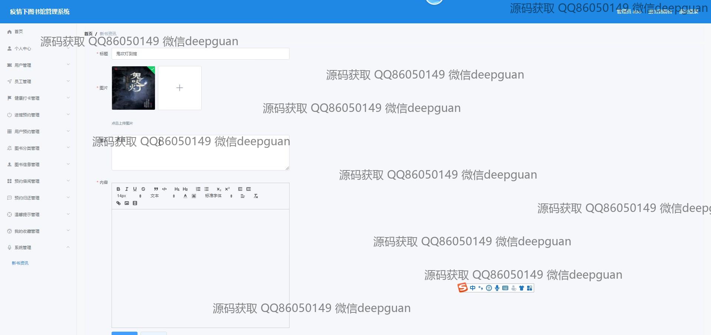Underline text with the U icon
The width and height of the screenshot is (711, 335).
pos(135,189)
